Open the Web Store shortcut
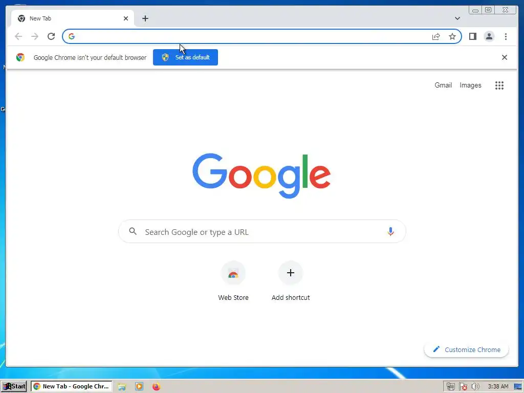This screenshot has height=393, width=524. point(233,273)
